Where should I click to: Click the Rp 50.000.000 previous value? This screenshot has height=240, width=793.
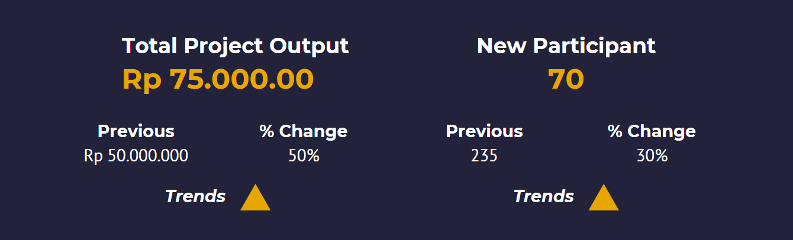pyautogui.click(x=136, y=156)
